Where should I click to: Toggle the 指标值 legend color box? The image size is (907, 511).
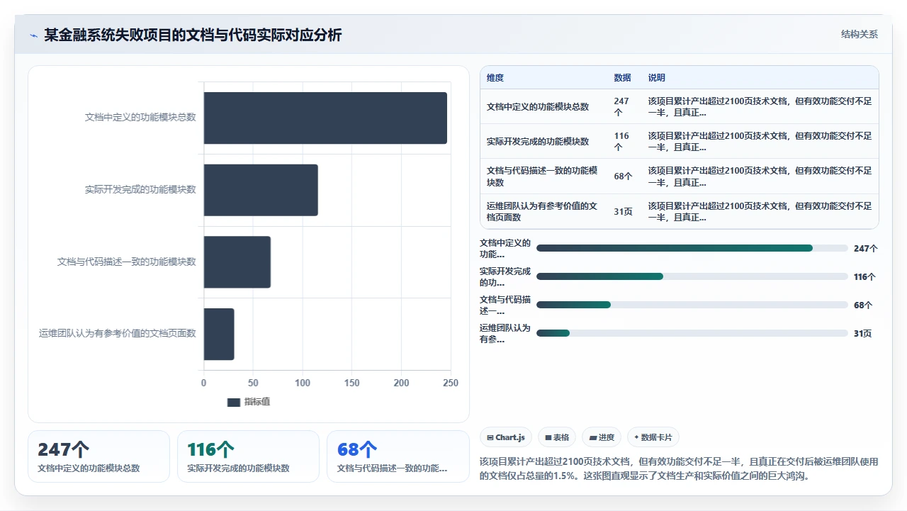point(234,402)
